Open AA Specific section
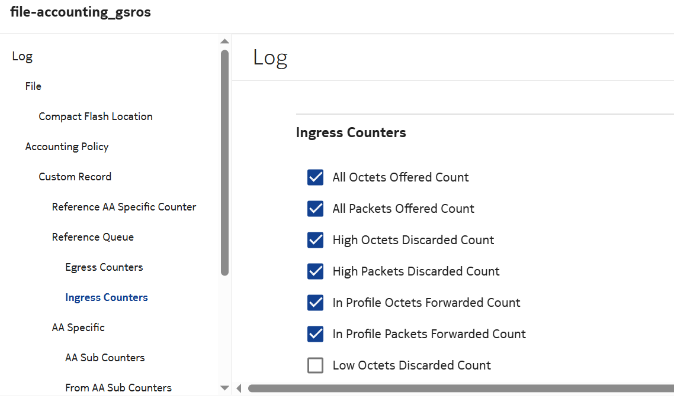674x418 pixels. [x=78, y=328]
